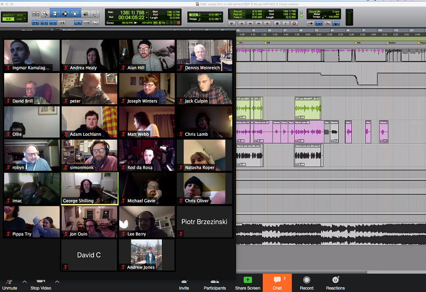Screen dimensions: 426x292
Task: Select the large pink Harm clip in track
Action: [309, 132]
